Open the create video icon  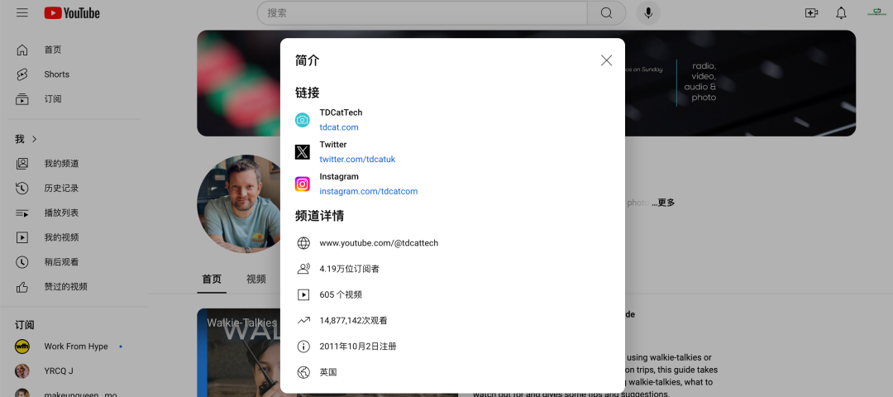[x=812, y=13]
